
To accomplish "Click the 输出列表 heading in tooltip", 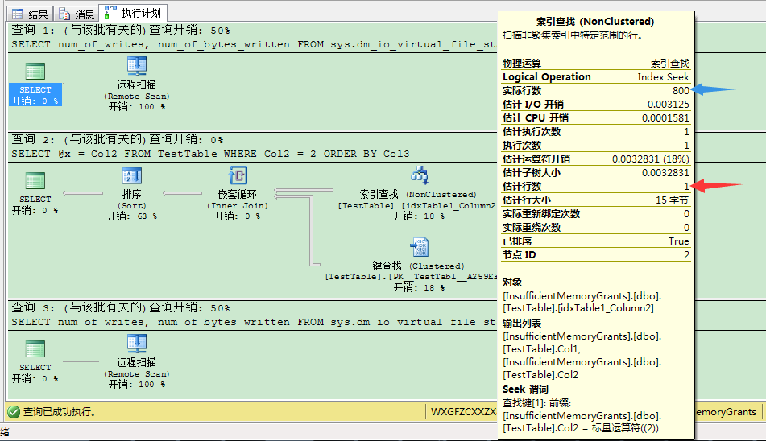I will point(522,324).
